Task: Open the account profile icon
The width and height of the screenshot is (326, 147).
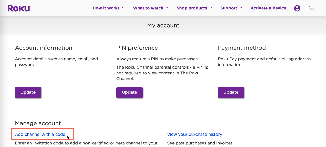Action: [297, 8]
